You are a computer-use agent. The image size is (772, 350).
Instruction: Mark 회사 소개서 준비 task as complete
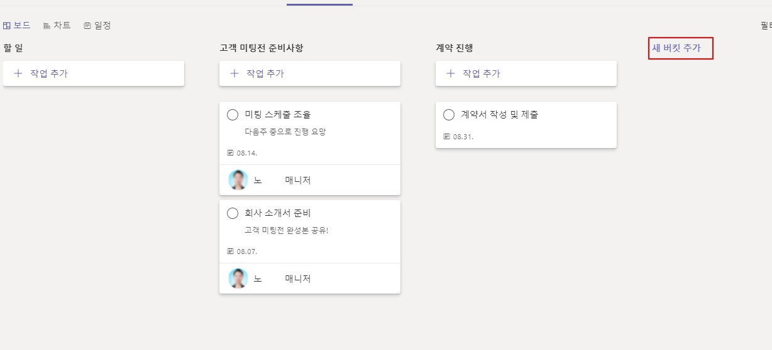[233, 213]
